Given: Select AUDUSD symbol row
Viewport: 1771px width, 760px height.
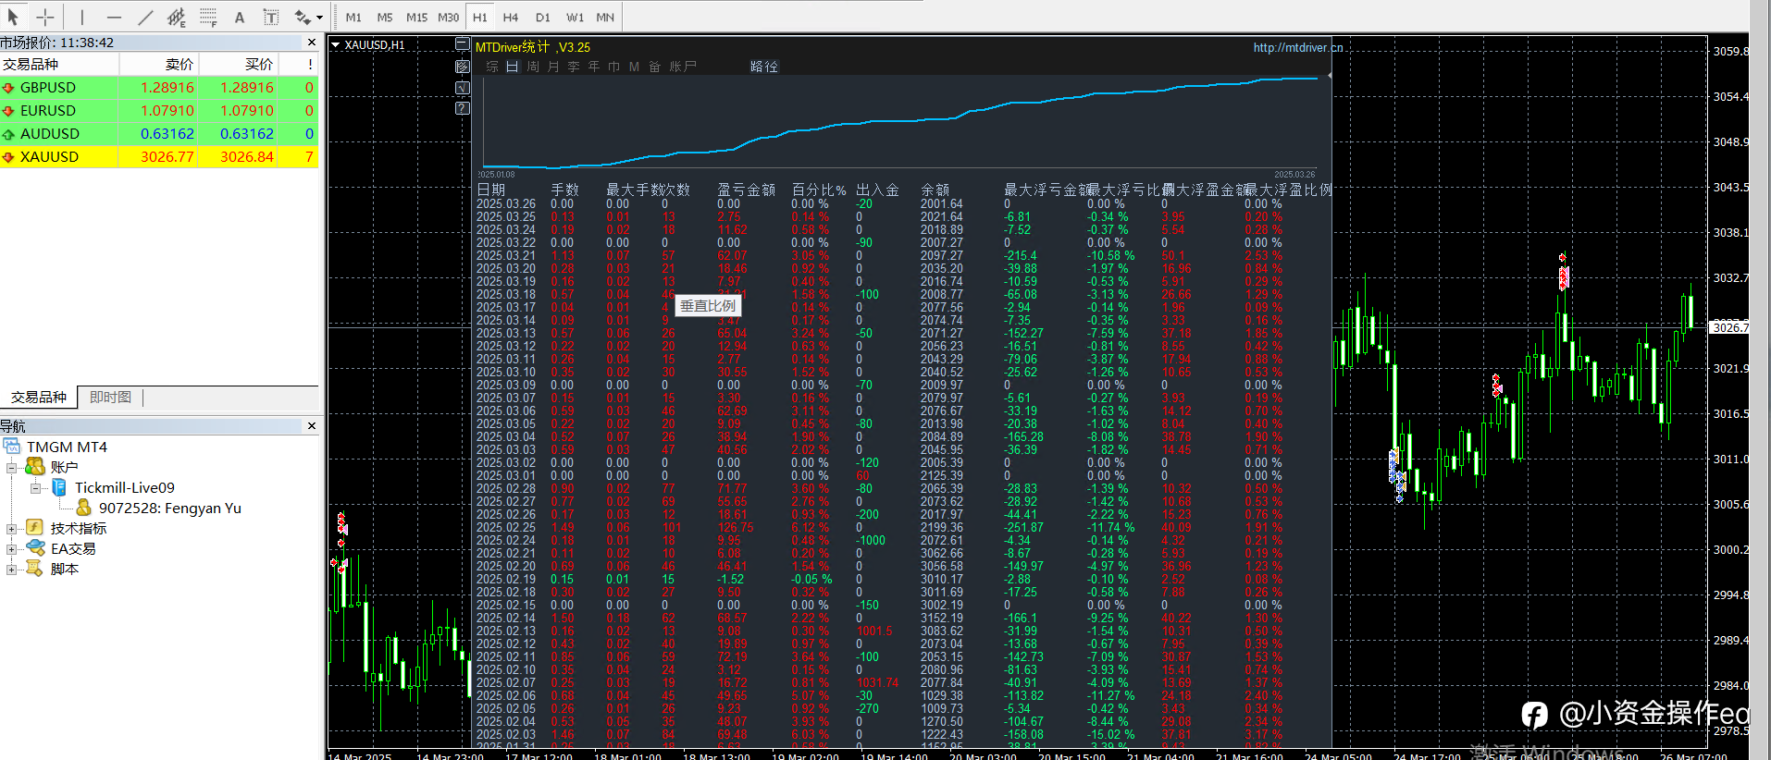Looking at the screenshot, I should coord(159,133).
